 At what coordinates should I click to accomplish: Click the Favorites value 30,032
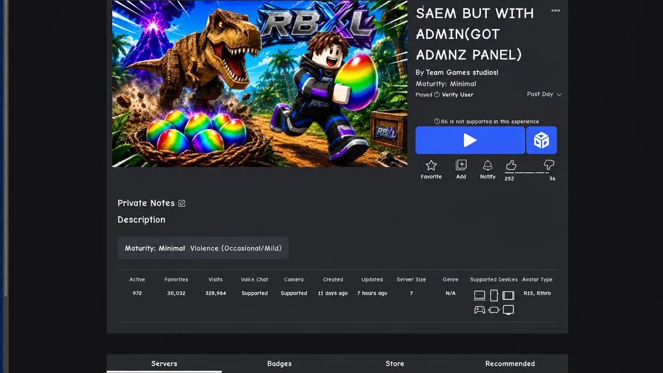[176, 293]
